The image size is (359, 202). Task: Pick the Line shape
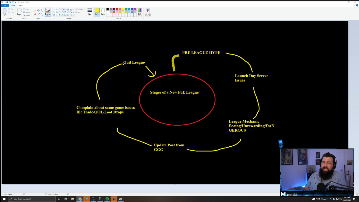coord(54,10)
